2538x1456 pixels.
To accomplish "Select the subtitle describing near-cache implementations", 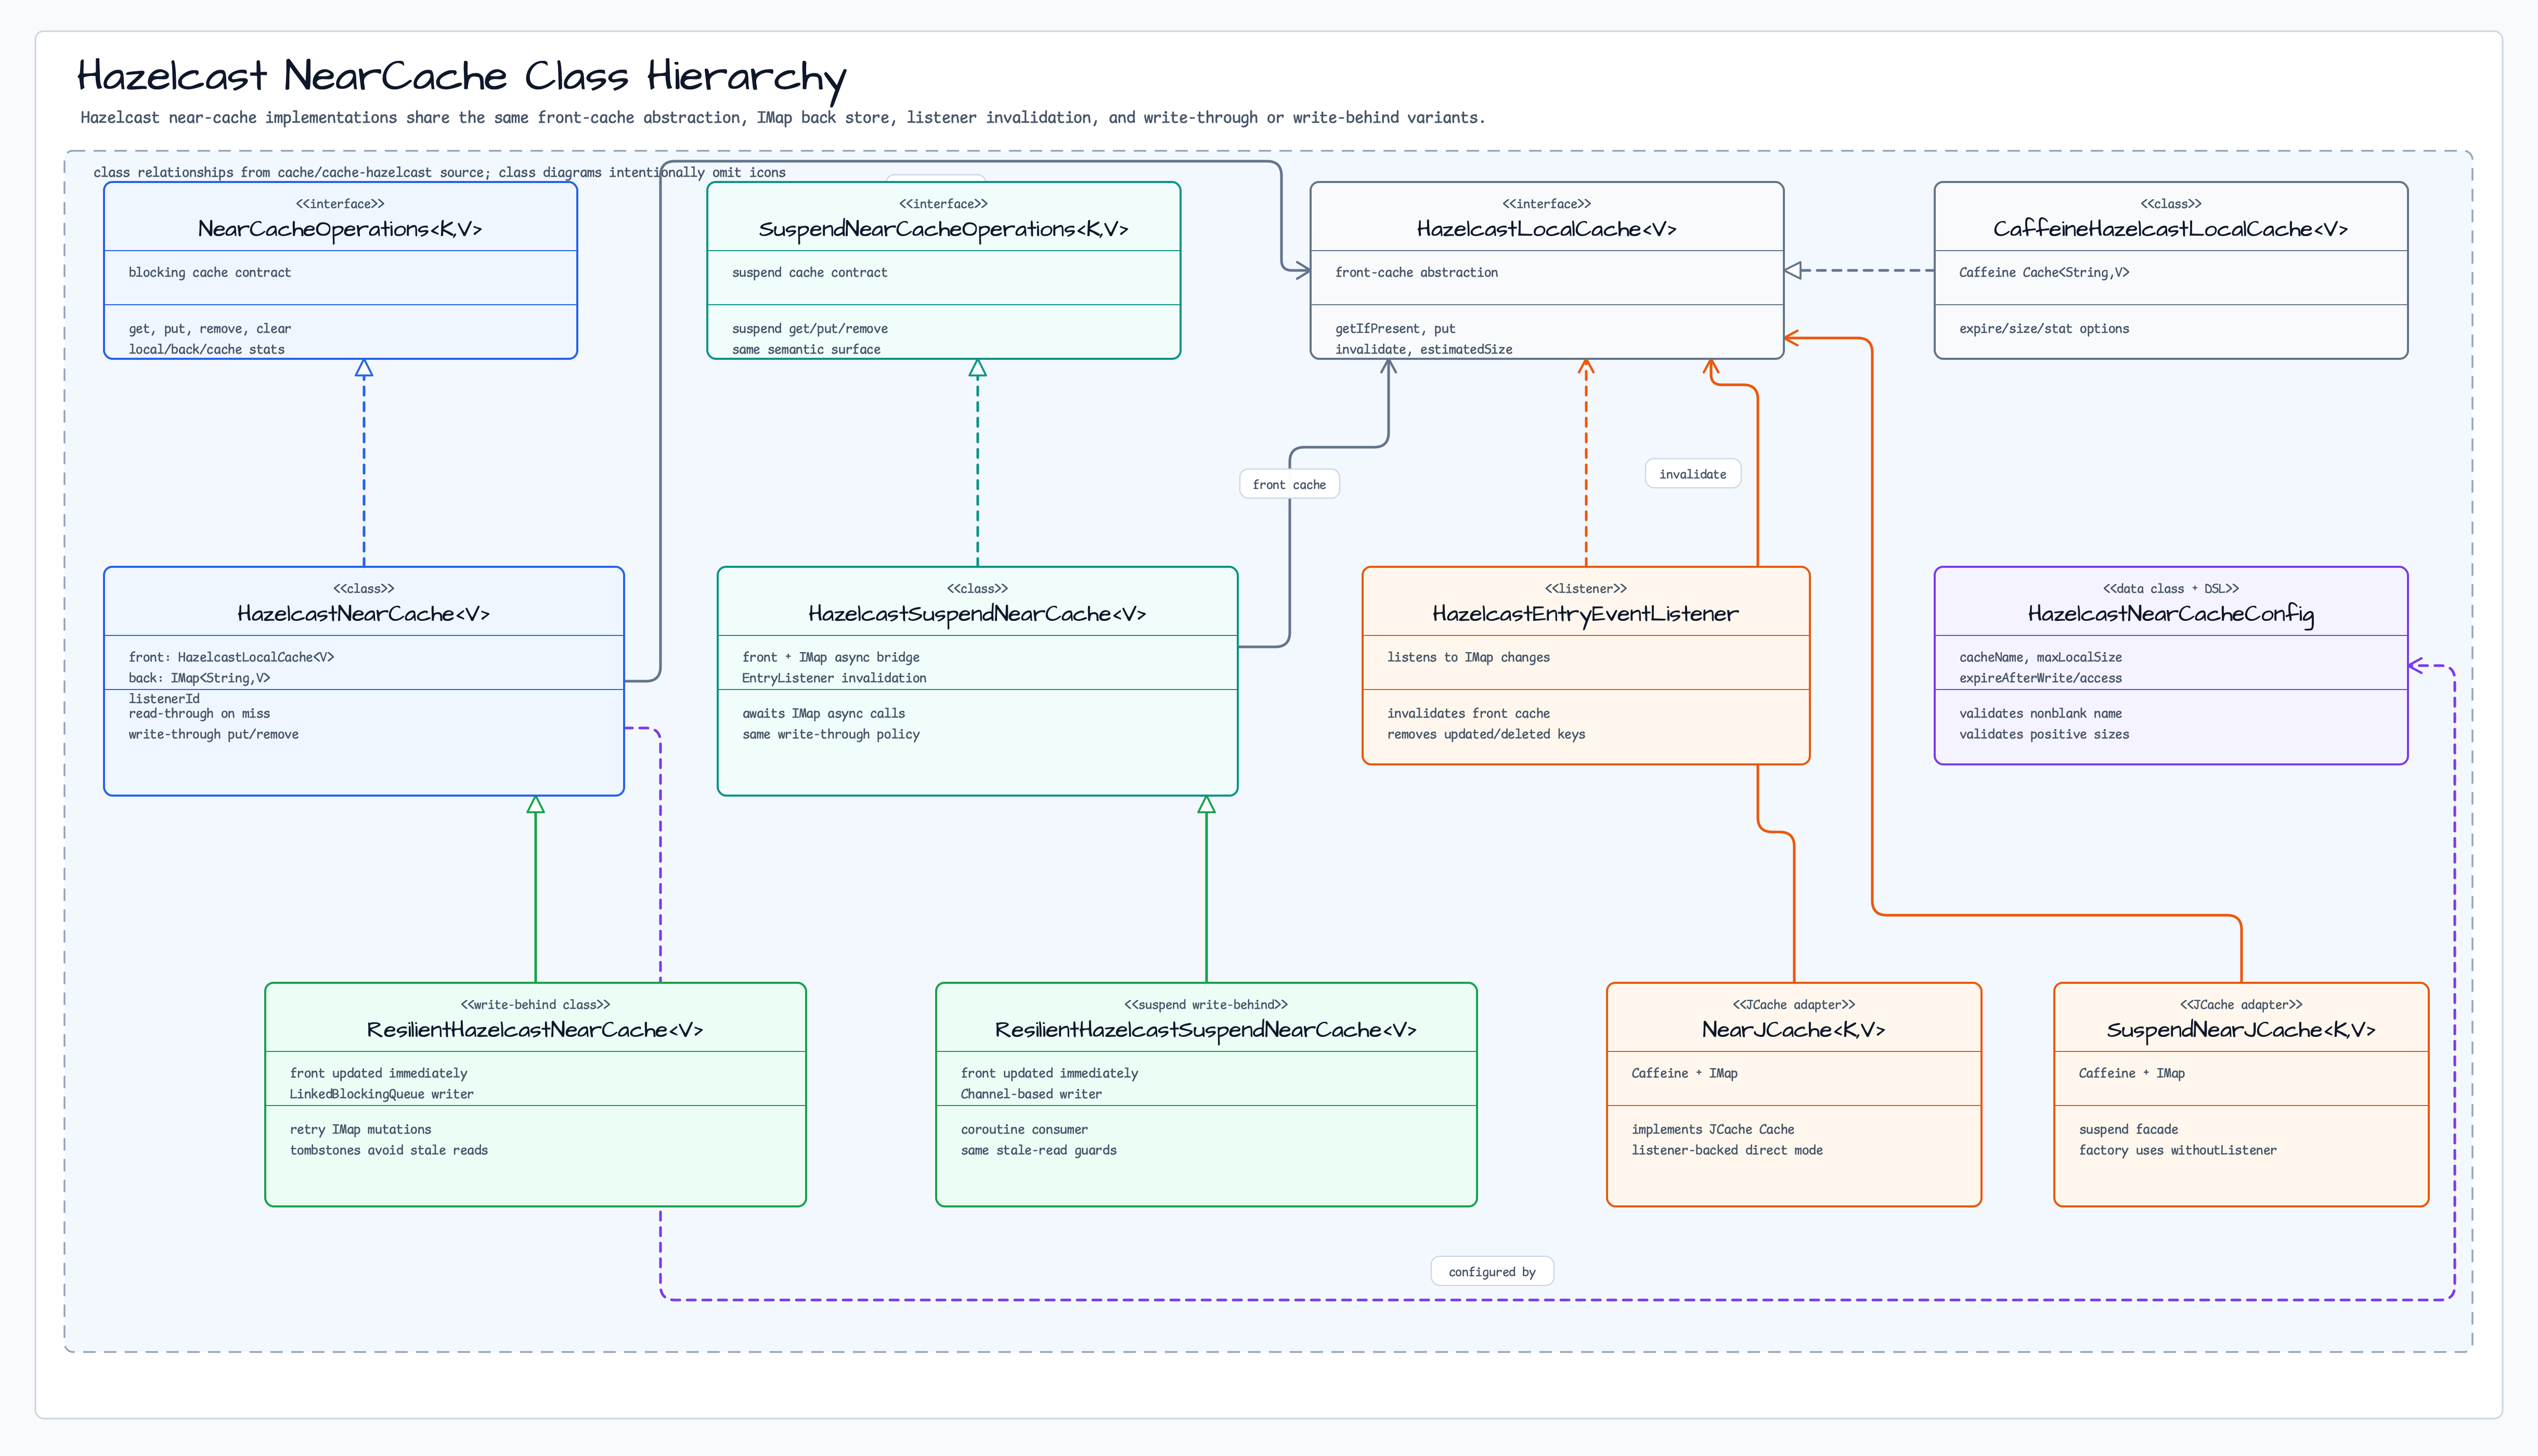I will click(783, 118).
